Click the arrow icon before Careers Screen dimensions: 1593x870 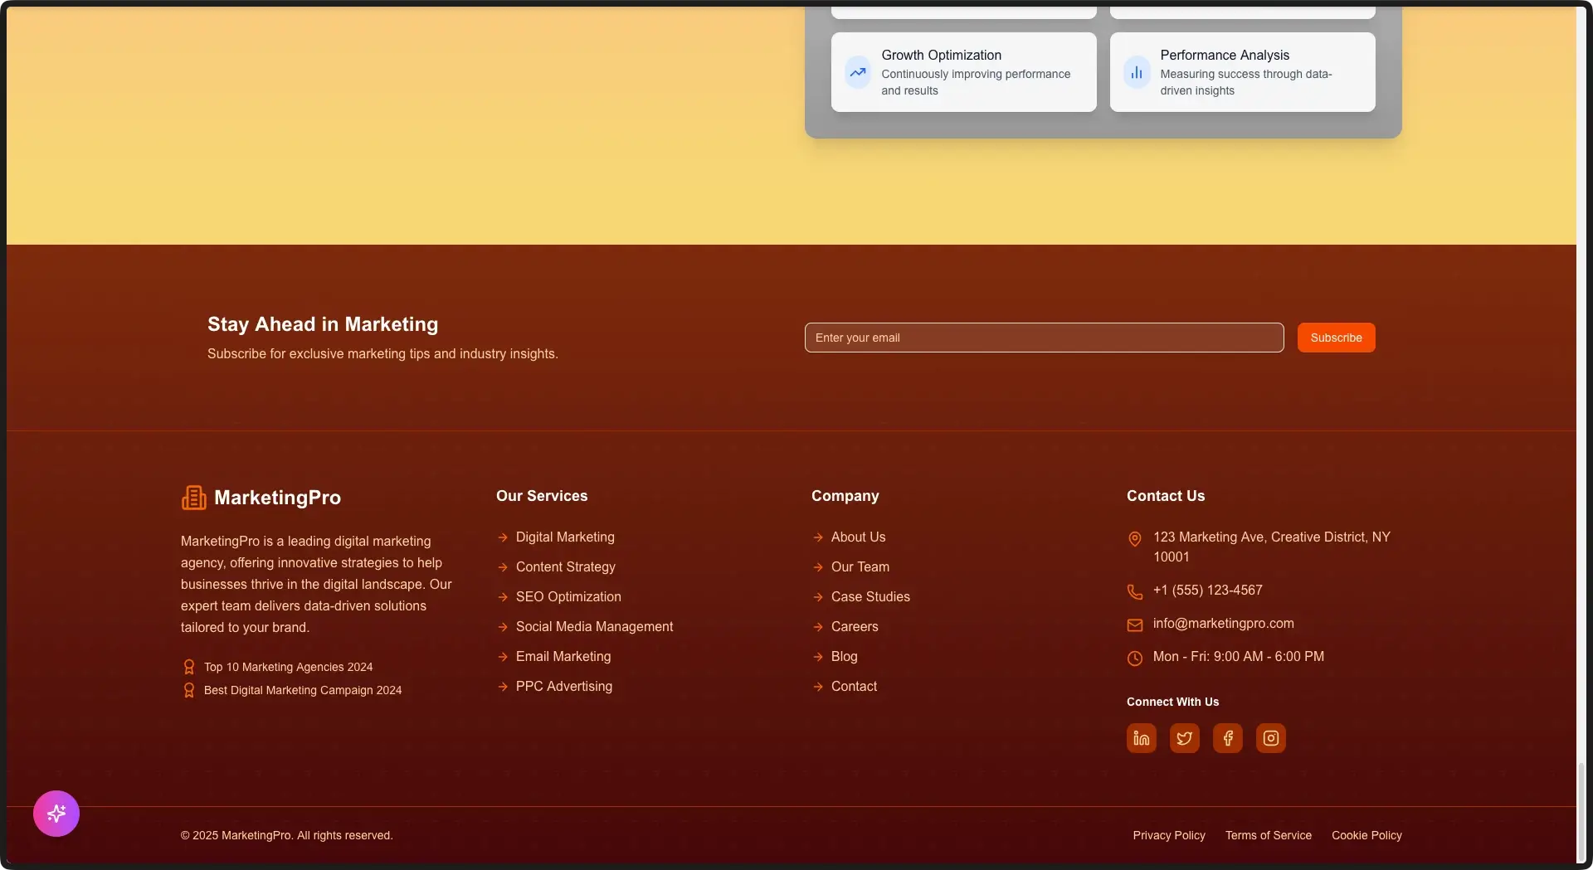[x=818, y=627]
